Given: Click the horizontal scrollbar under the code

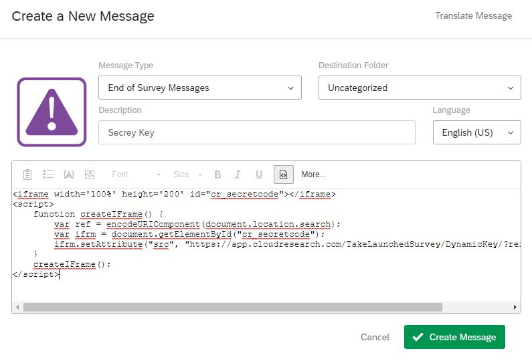Looking at the screenshot, I should point(232,307).
